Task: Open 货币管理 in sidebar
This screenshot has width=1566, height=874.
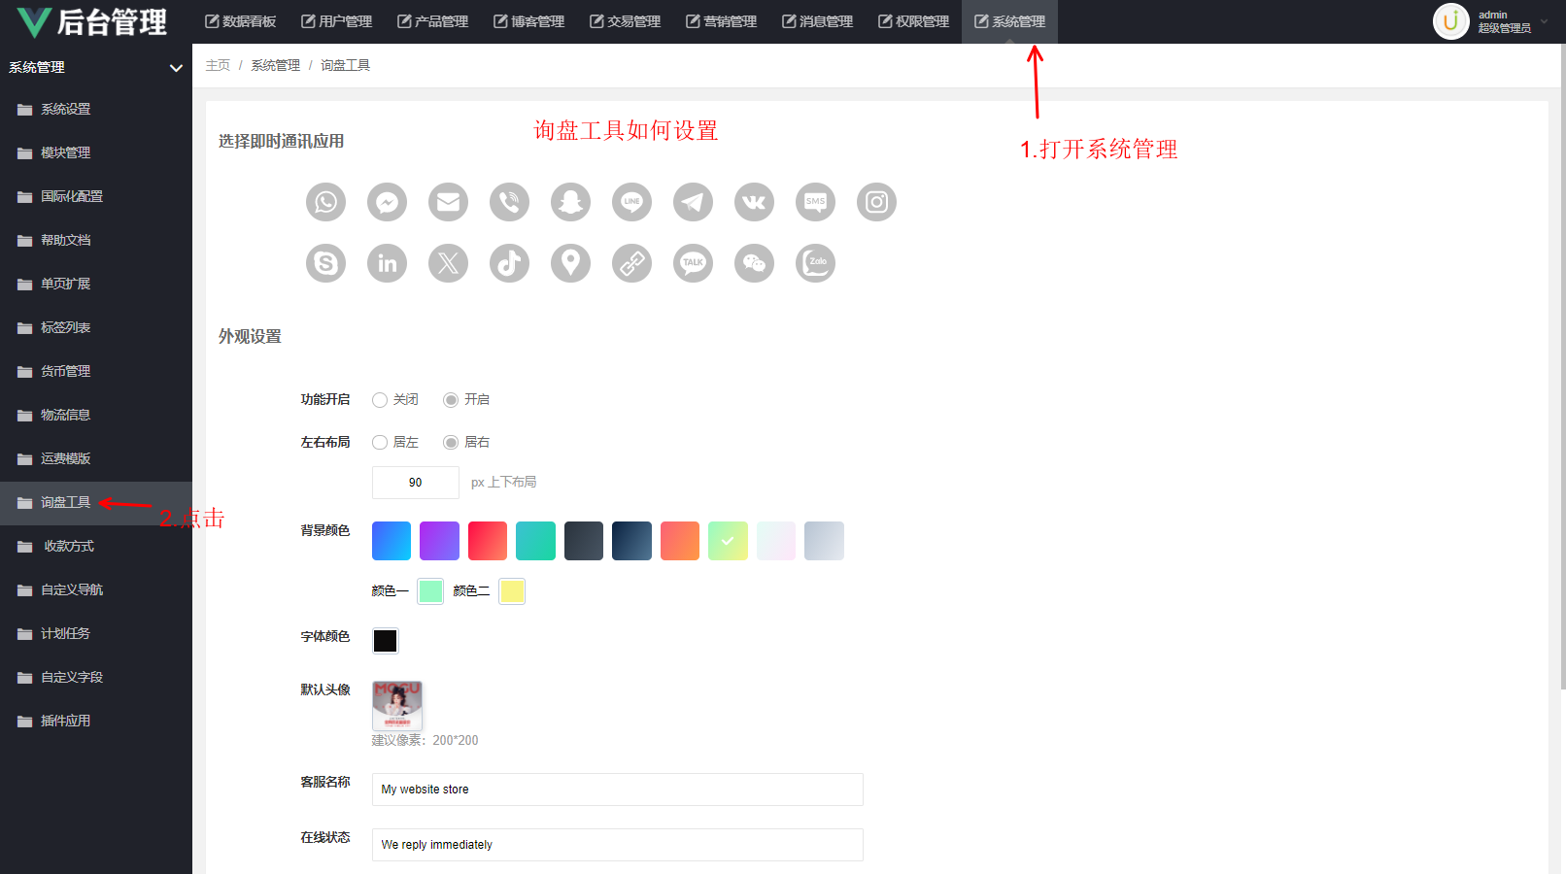Action: click(96, 372)
